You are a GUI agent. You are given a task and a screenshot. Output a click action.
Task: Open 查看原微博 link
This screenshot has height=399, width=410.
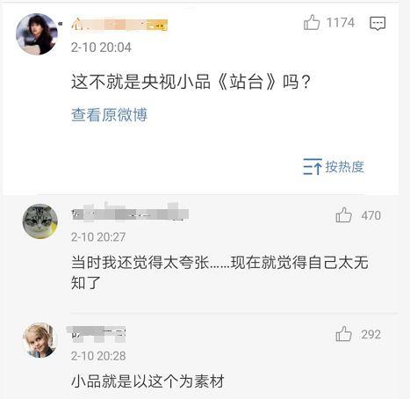(x=109, y=114)
